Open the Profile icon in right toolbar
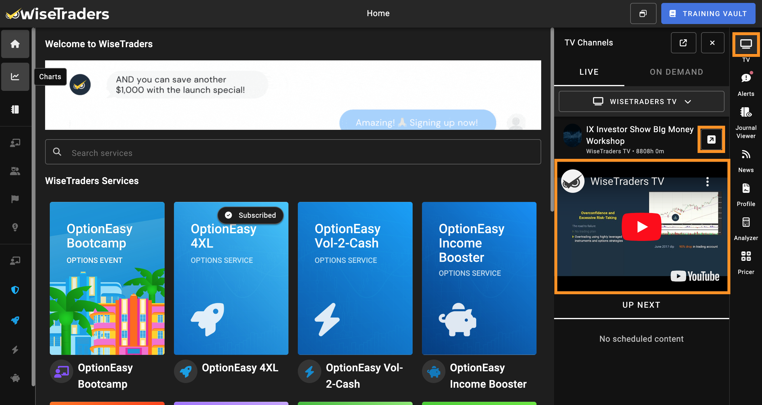The image size is (762, 405). [x=745, y=188]
